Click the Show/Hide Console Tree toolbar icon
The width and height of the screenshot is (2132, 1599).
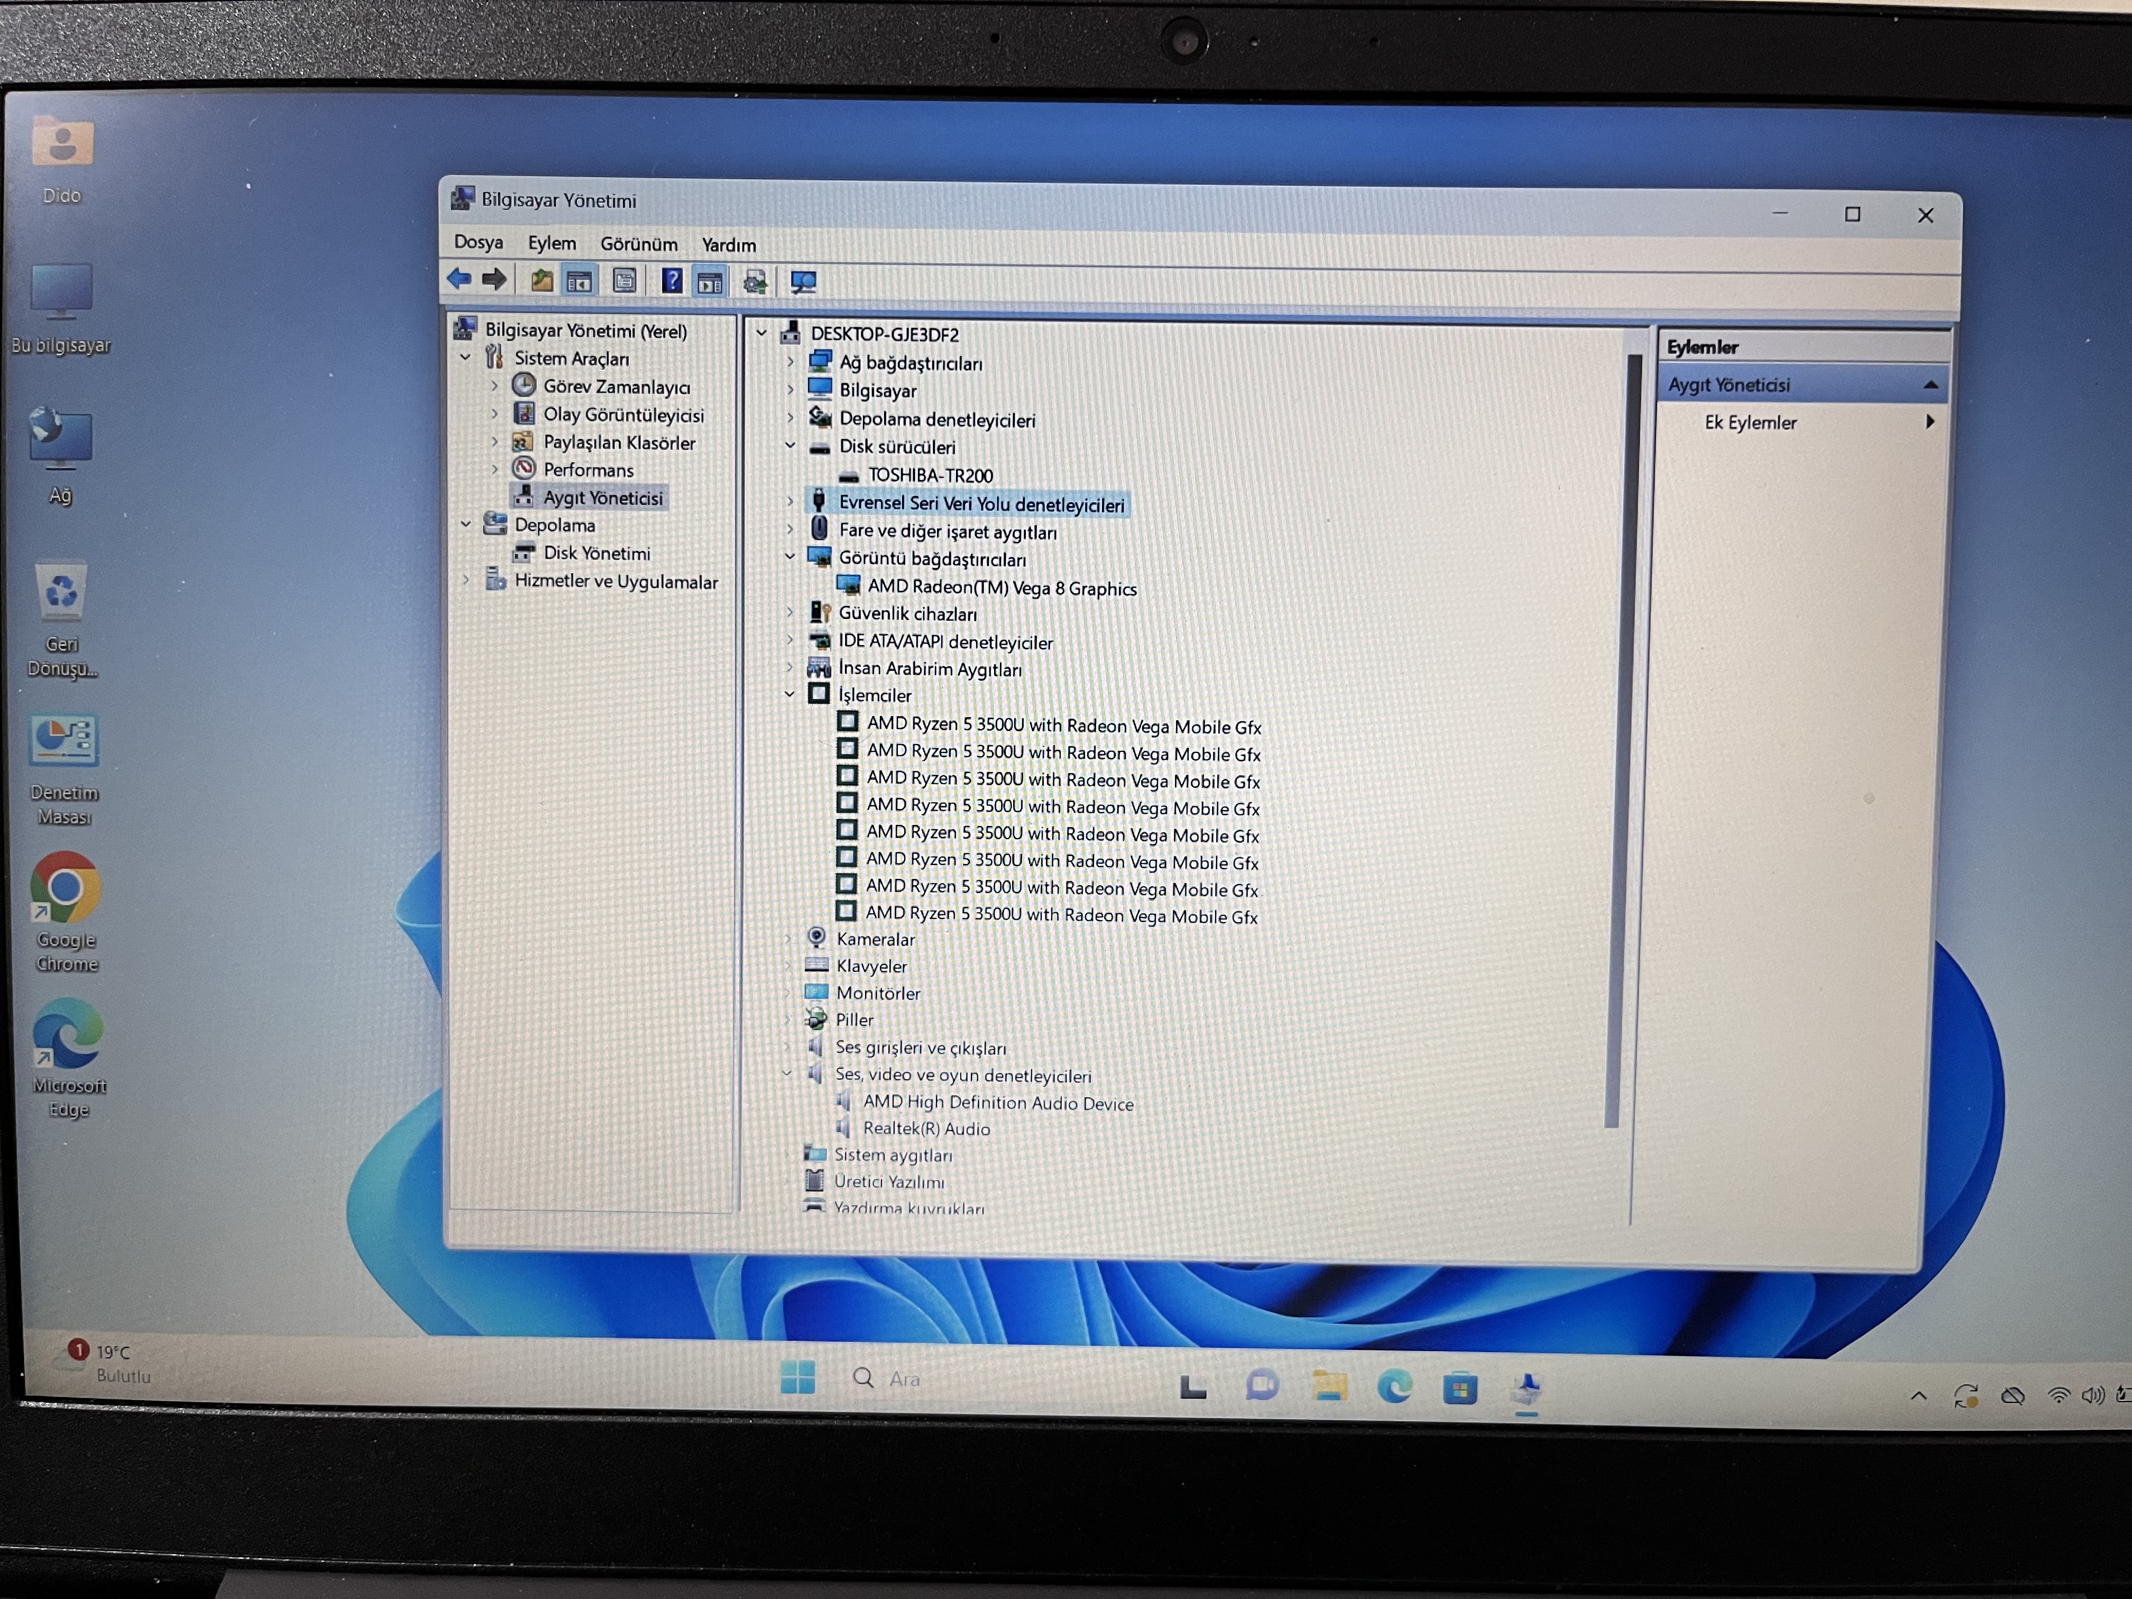[x=579, y=281]
